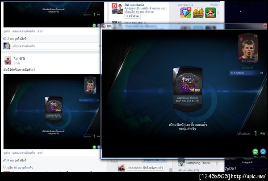The image size is (268, 181).
Task: Click แสดงความคิดเห็น under the upper Facebook post
Action: click(x=24, y=31)
